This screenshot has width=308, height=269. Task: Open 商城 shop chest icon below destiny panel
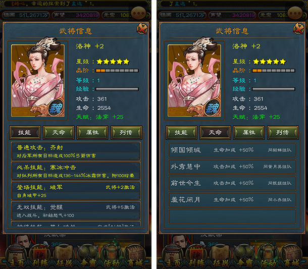pos(292,256)
